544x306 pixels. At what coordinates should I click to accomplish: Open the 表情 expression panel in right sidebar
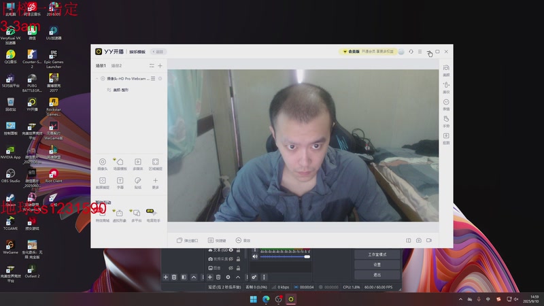click(x=446, y=105)
